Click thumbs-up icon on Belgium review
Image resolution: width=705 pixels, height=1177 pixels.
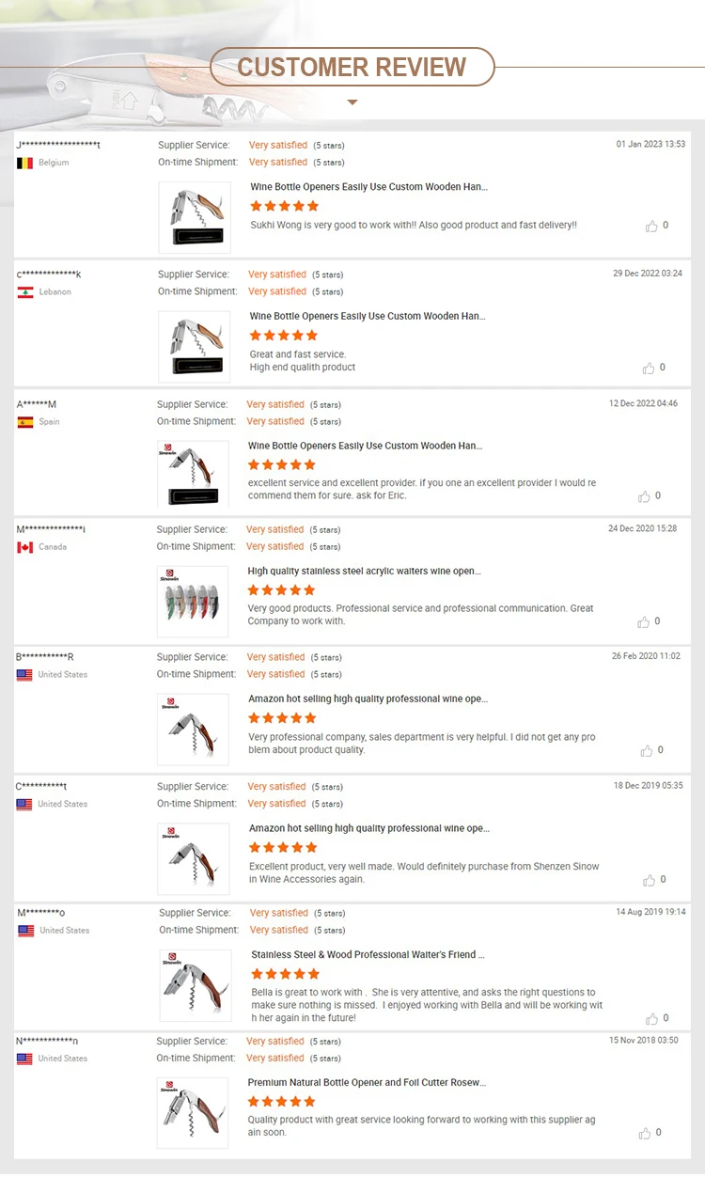[x=651, y=227]
